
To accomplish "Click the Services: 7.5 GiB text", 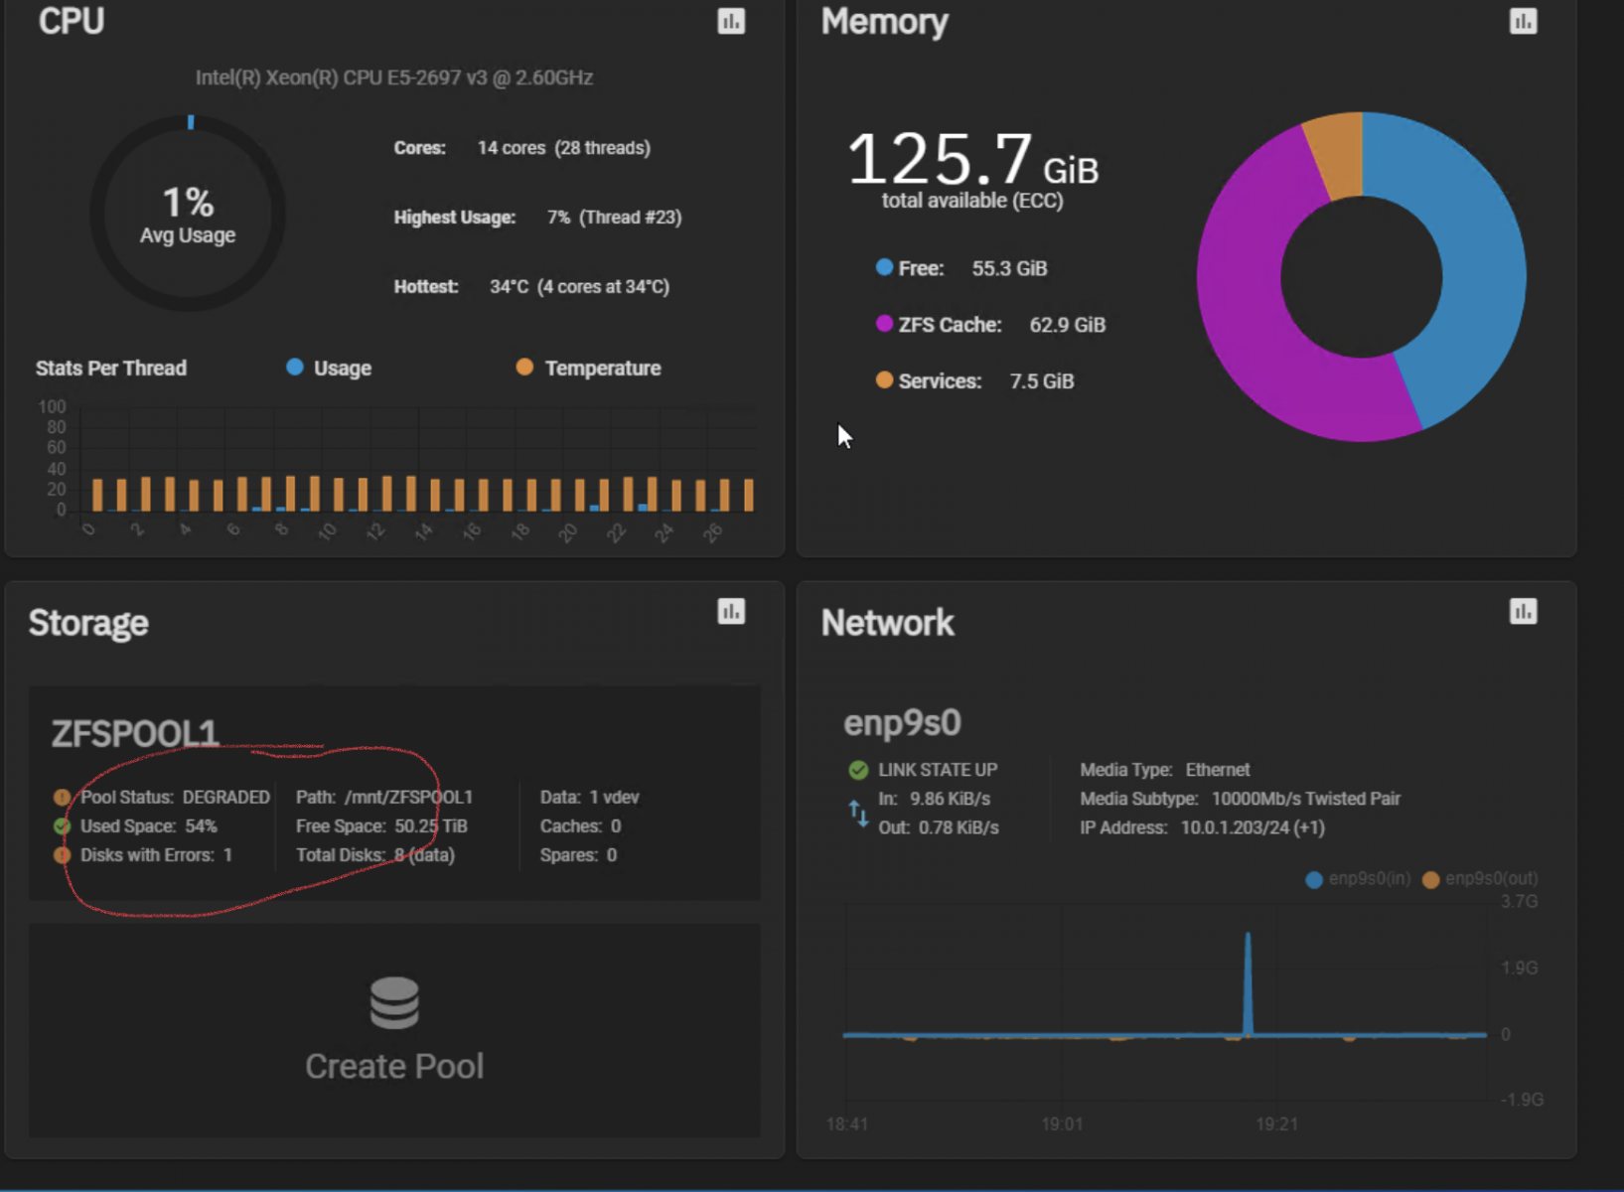I will 985,381.
